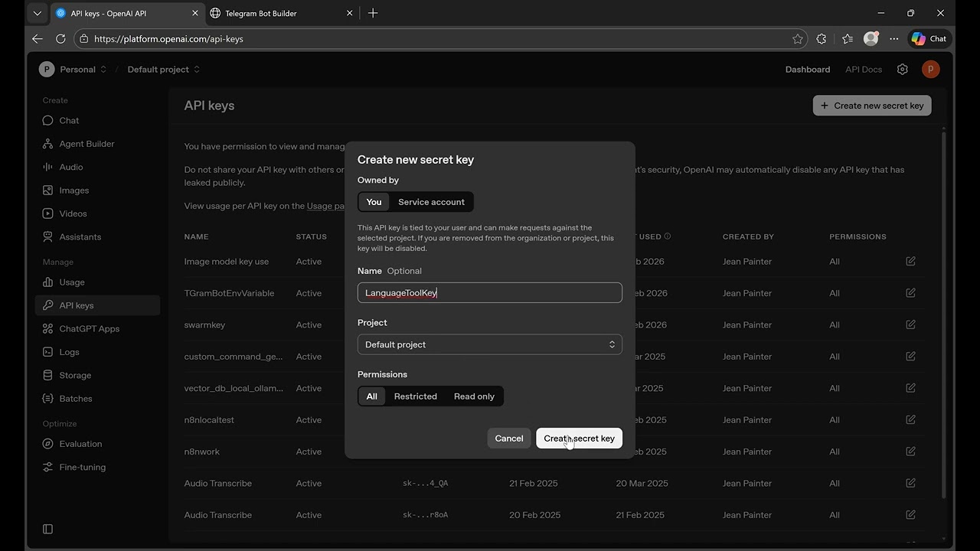
Task: Open a new browser tab
Action: pos(373,13)
